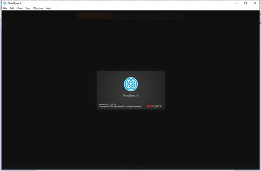261x171 pixels.
Task: Open the Window menu
Action: [x=38, y=8]
